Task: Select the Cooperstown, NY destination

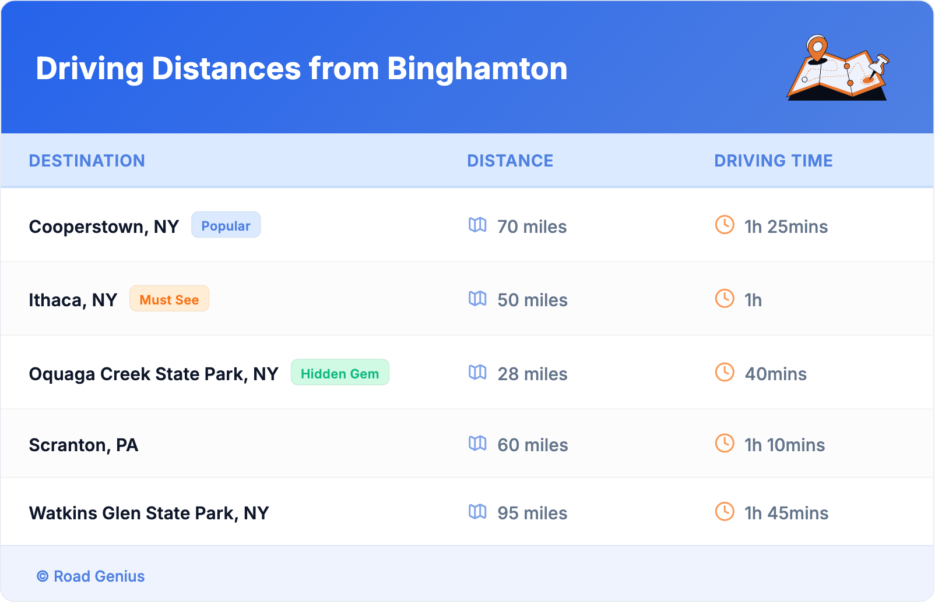Action: click(x=104, y=226)
